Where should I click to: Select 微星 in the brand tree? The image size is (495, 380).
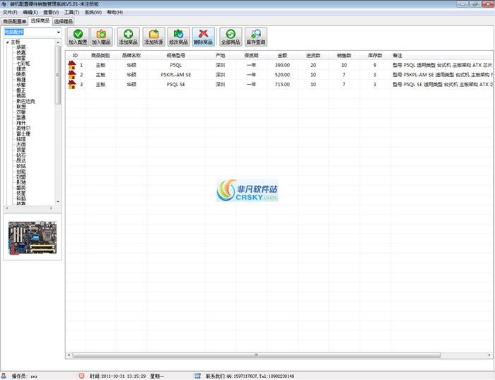(21, 58)
